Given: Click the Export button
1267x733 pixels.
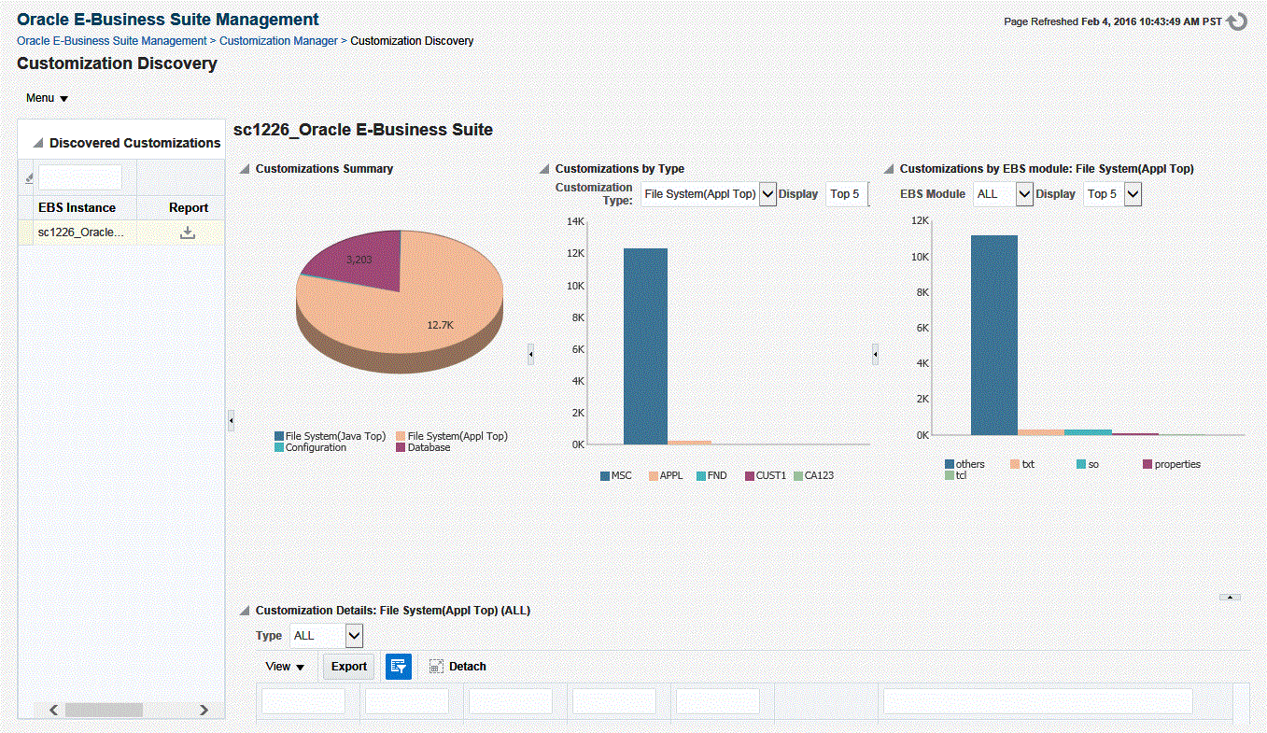Looking at the screenshot, I should point(349,666).
